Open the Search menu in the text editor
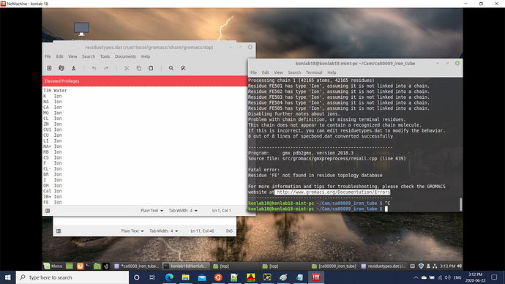This screenshot has width=505, height=284. pos(89,56)
